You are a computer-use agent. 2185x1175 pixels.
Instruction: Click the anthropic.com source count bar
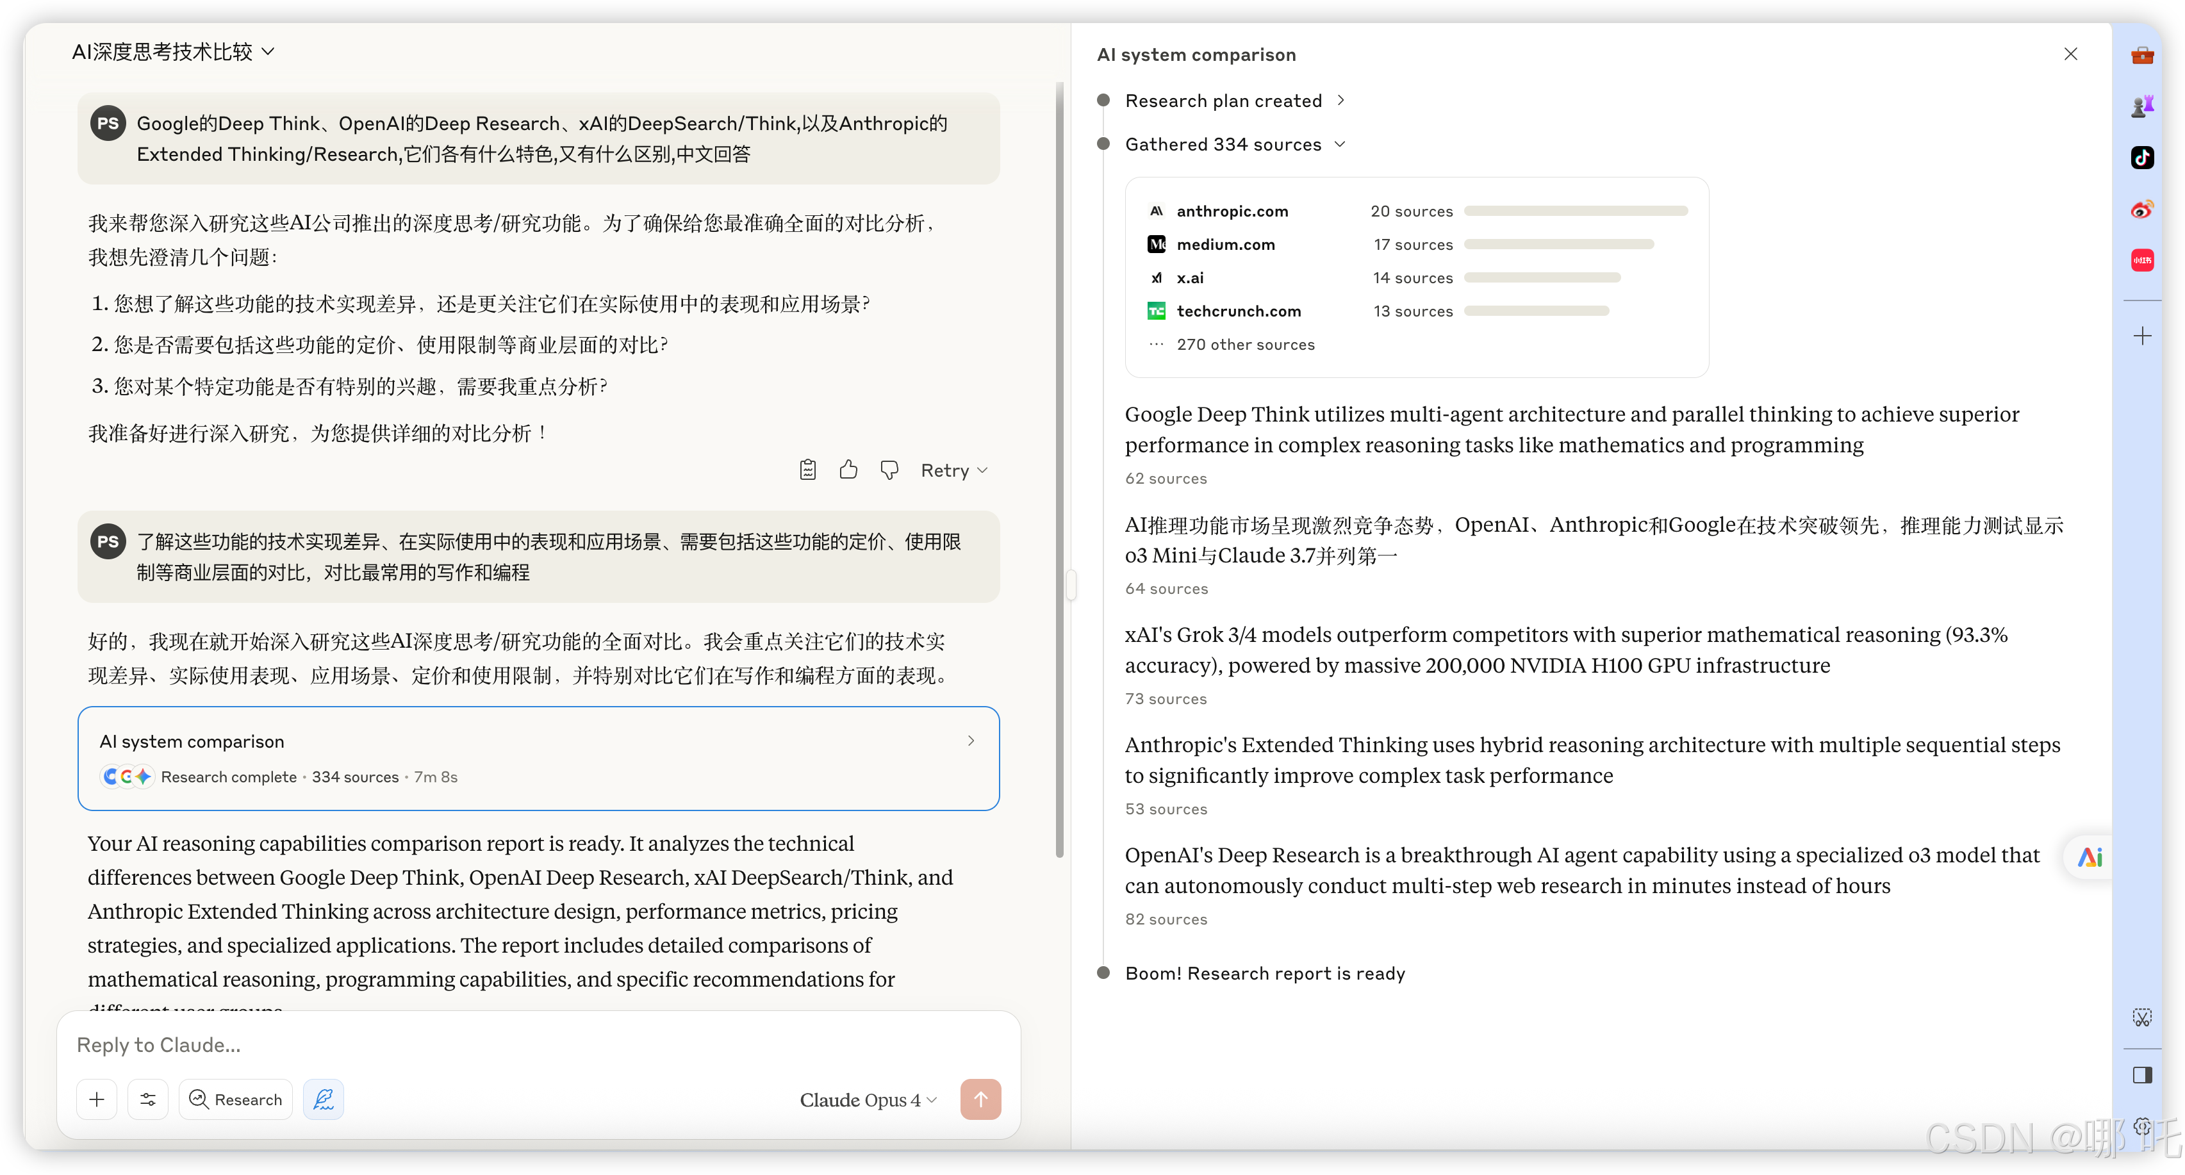pos(1575,211)
